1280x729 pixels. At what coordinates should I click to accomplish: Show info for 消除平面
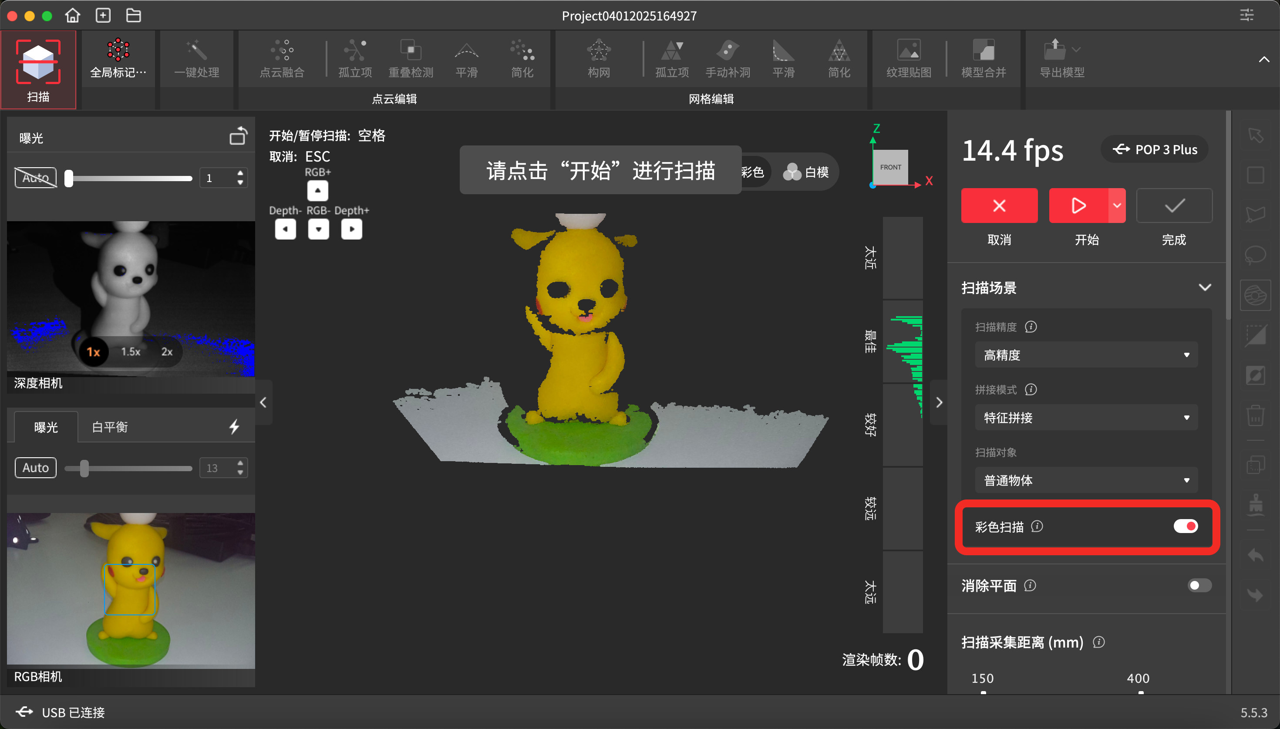coord(1030,585)
